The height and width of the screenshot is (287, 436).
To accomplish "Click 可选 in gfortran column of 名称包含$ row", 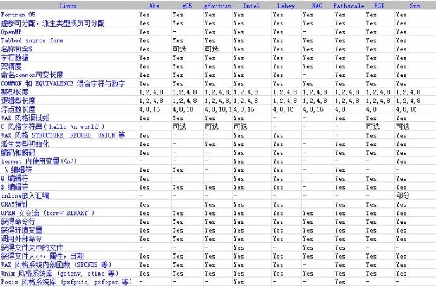I will (x=212, y=49).
